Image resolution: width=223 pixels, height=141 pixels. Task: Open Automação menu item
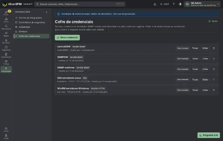pyautogui.click(x=32, y=27)
